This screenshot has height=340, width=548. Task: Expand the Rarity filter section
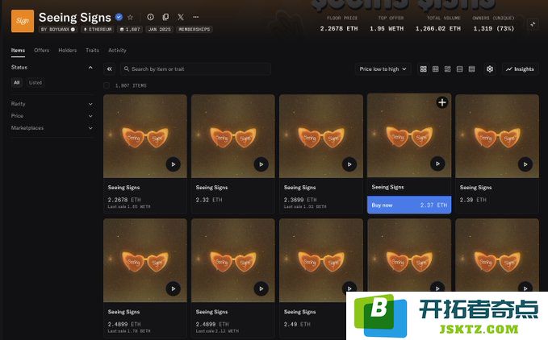click(x=90, y=104)
